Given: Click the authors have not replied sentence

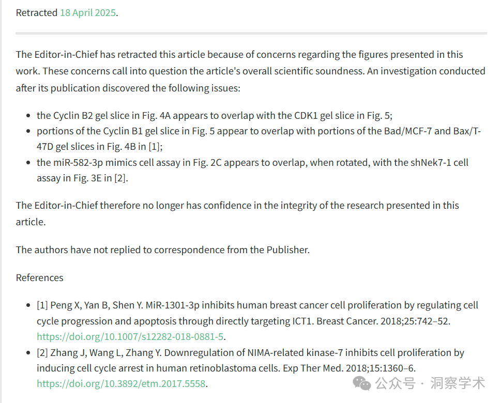Looking at the screenshot, I should pyautogui.click(x=163, y=250).
